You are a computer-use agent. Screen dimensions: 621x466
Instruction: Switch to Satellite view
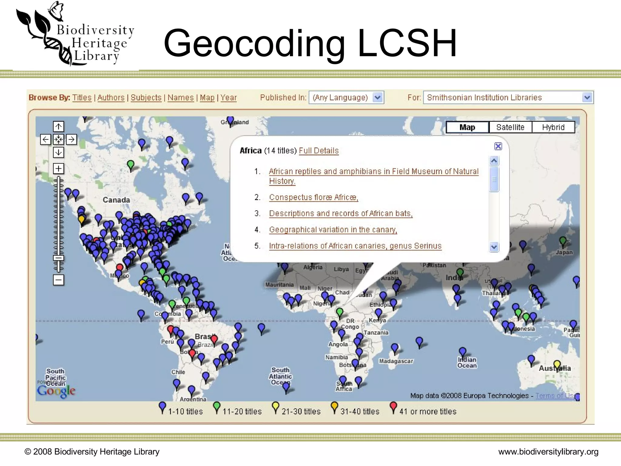(510, 127)
